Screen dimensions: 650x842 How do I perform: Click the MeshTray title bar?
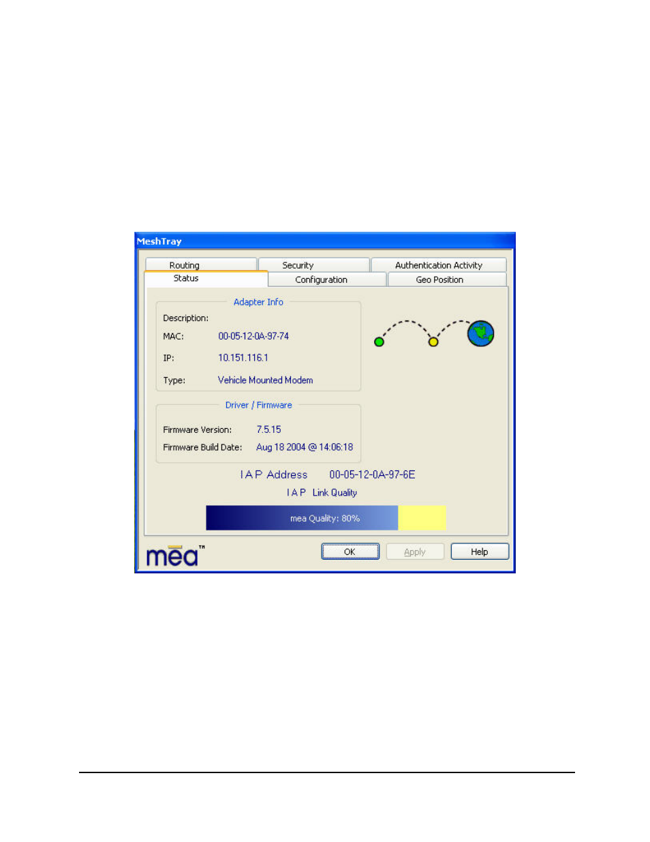325,241
